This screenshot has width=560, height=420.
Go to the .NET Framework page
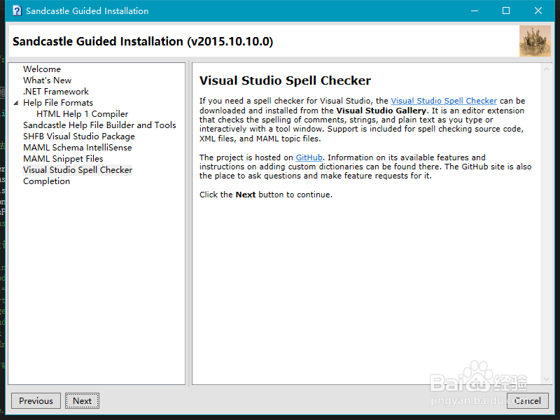tap(56, 92)
